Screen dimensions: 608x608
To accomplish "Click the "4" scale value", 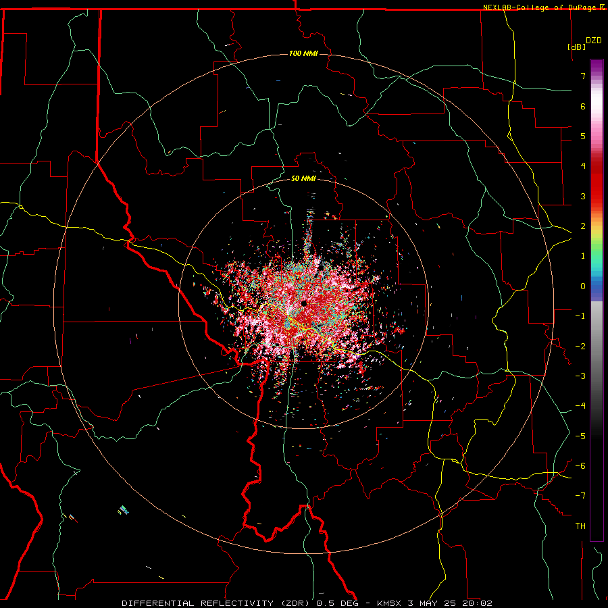I will click(x=583, y=166).
